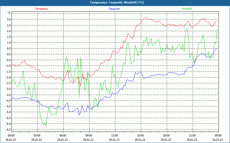The height and width of the screenshot is (143, 230).
Task: Click the -0,5 y-axis label
Action: pyautogui.click(x=9, y=60)
